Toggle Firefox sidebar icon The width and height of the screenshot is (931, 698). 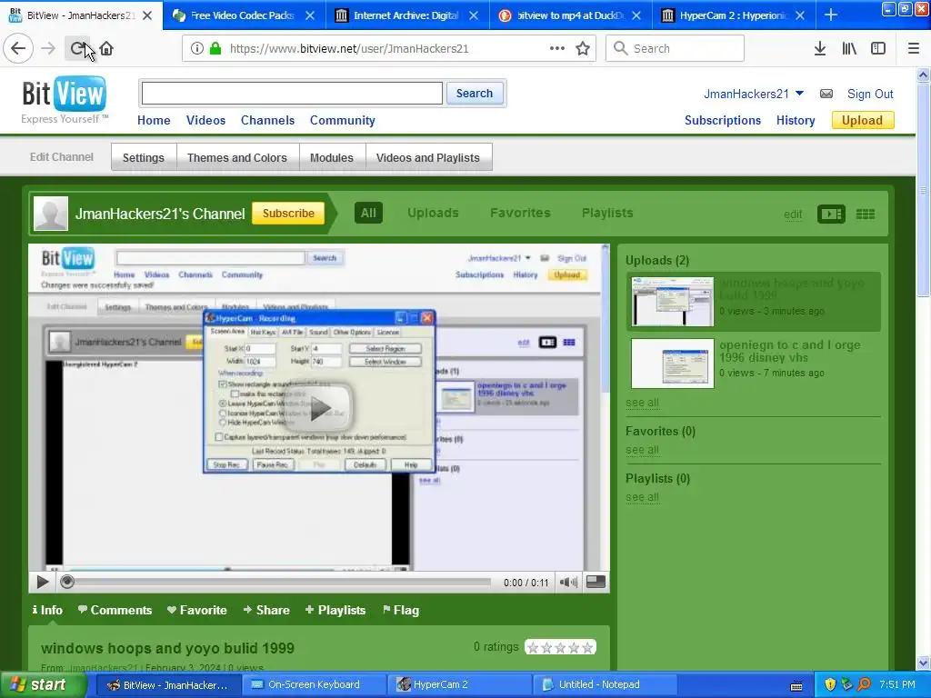click(878, 49)
